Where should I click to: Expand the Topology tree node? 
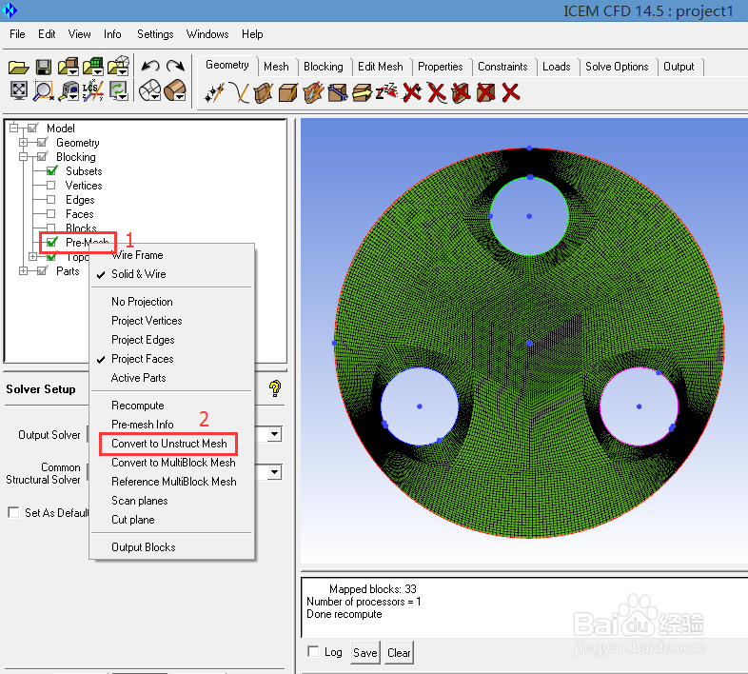pyautogui.click(x=32, y=257)
